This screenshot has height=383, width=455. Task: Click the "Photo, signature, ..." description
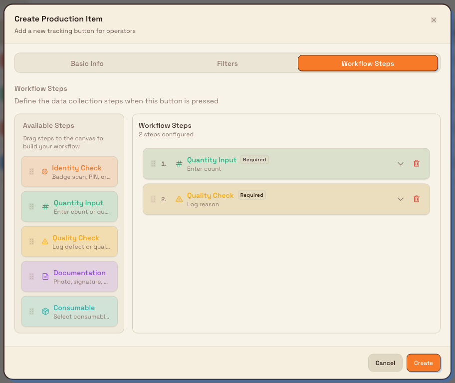pos(81,282)
